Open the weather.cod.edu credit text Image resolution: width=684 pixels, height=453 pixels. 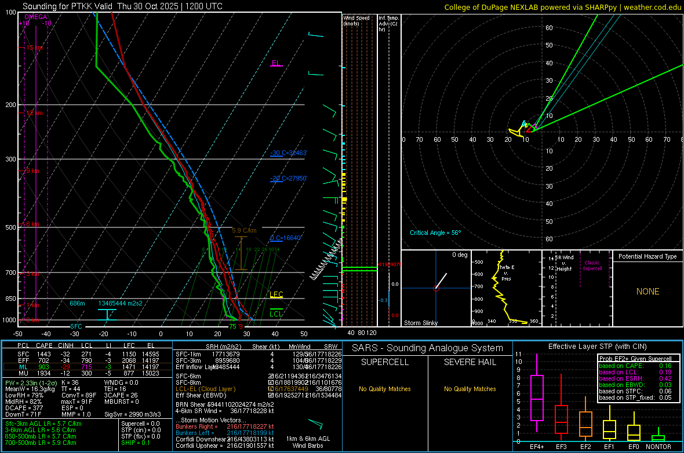tap(652, 7)
